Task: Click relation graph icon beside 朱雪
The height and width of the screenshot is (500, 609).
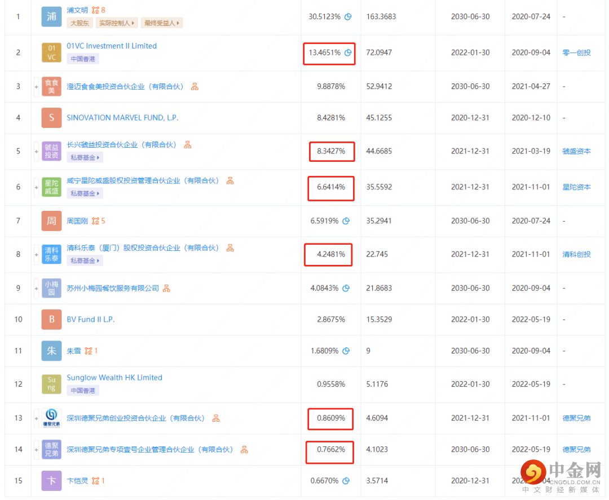Action: (x=88, y=351)
